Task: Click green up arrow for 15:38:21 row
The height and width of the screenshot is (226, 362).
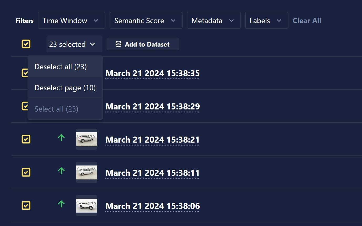Action: click(x=61, y=137)
